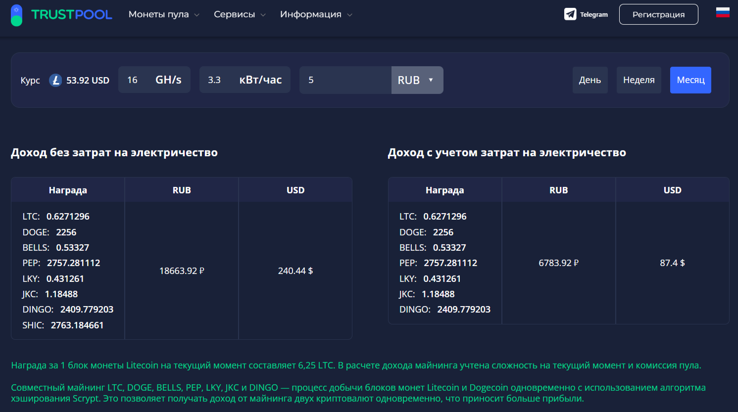The image size is (738, 412).
Task: Open the Telegram channel link
Action: click(x=586, y=14)
